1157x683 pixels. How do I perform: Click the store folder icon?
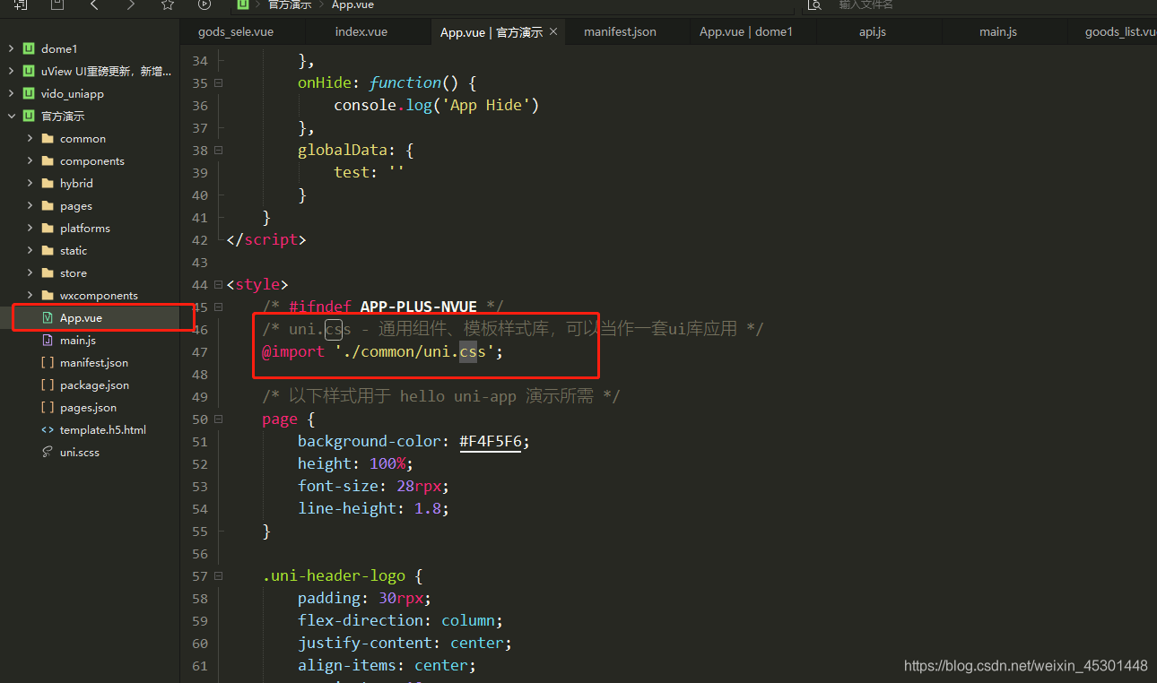pyautogui.click(x=48, y=272)
